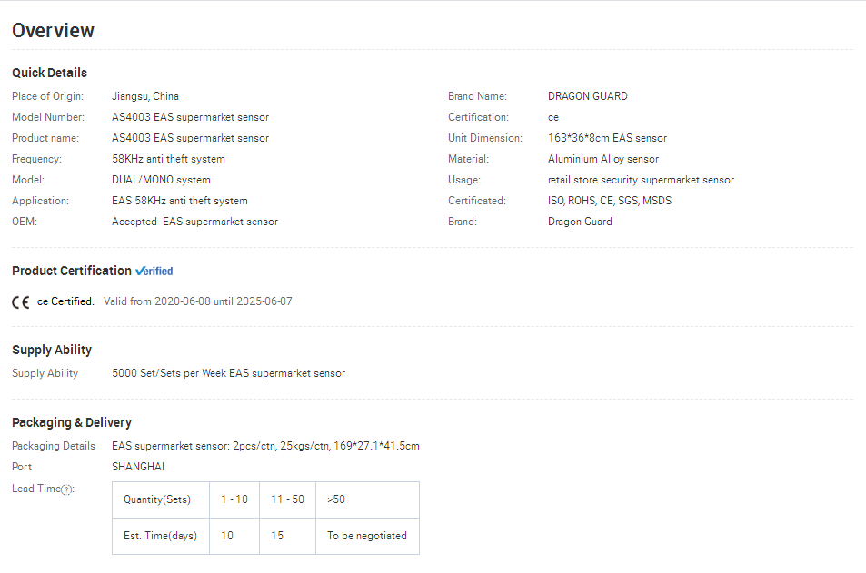Open the Lead Time help question-mark icon
The height and width of the screenshot is (573, 866).
click(67, 489)
